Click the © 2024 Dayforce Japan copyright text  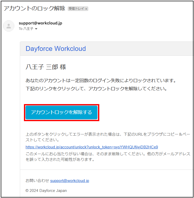tap(46, 191)
